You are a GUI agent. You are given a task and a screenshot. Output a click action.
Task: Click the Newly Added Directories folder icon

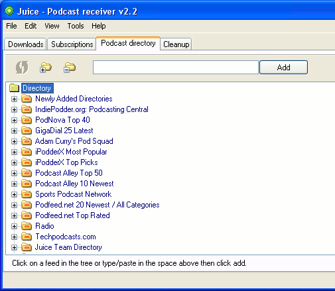coord(27,99)
